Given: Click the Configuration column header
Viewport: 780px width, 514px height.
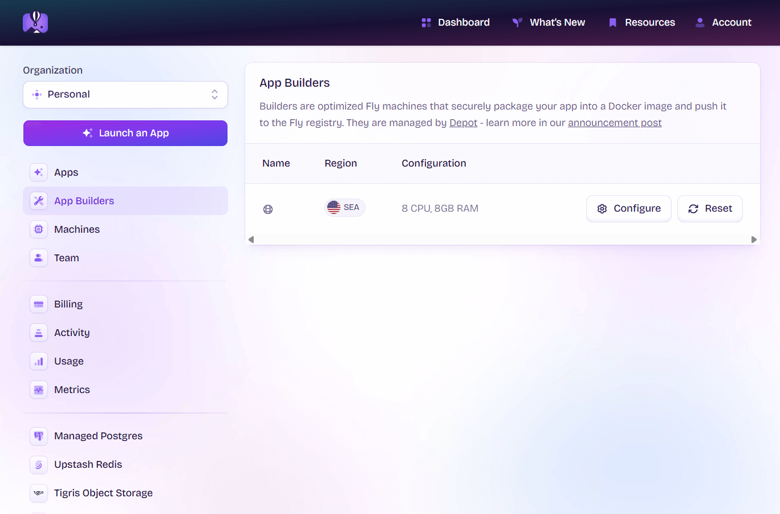Looking at the screenshot, I should [434, 163].
